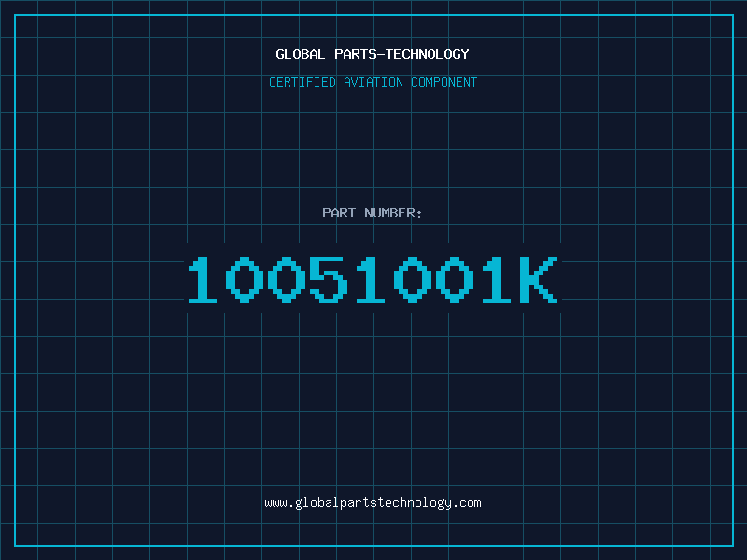This screenshot has height=560, width=747.
Task: Open the www.globalpartstechnology.com link
Action: tap(373, 503)
